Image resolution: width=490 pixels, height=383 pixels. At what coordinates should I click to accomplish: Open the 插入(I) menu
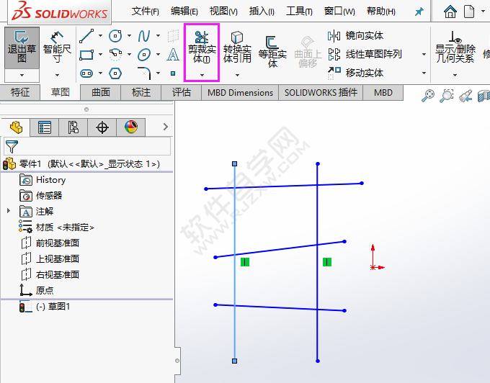point(262,12)
